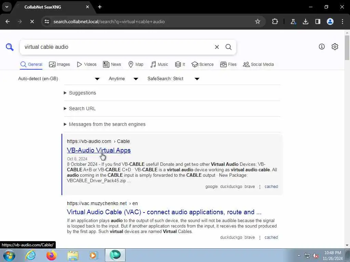Open the tab search dropdown arrow
Viewport: 350px width, 262px height.
(x=7, y=7)
